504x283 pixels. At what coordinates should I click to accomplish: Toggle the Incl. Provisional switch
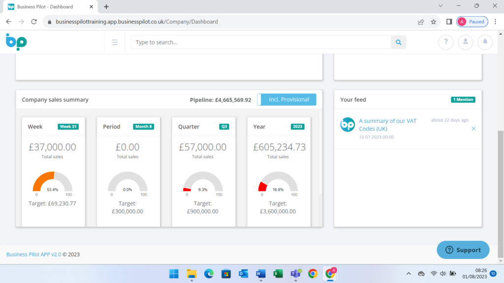(287, 99)
